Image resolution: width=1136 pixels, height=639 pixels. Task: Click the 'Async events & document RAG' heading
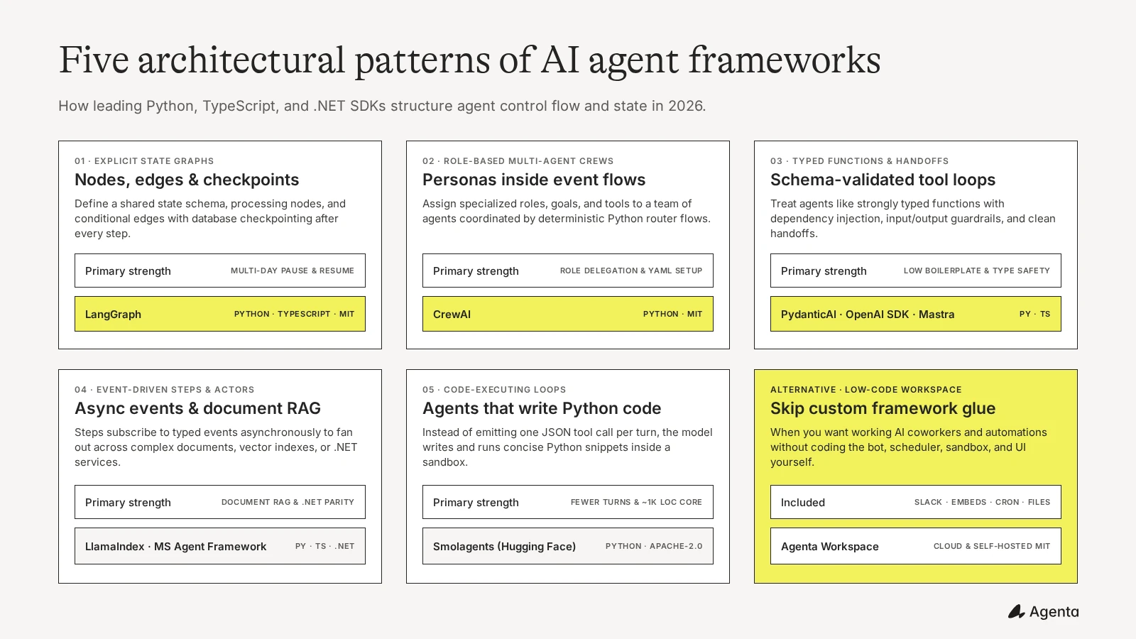198,408
